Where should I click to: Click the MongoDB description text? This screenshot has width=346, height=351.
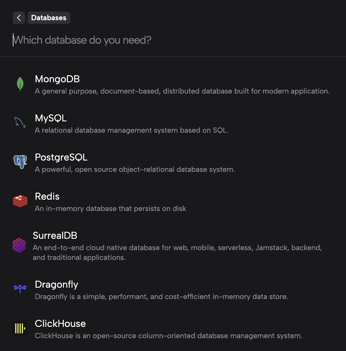[x=182, y=91]
